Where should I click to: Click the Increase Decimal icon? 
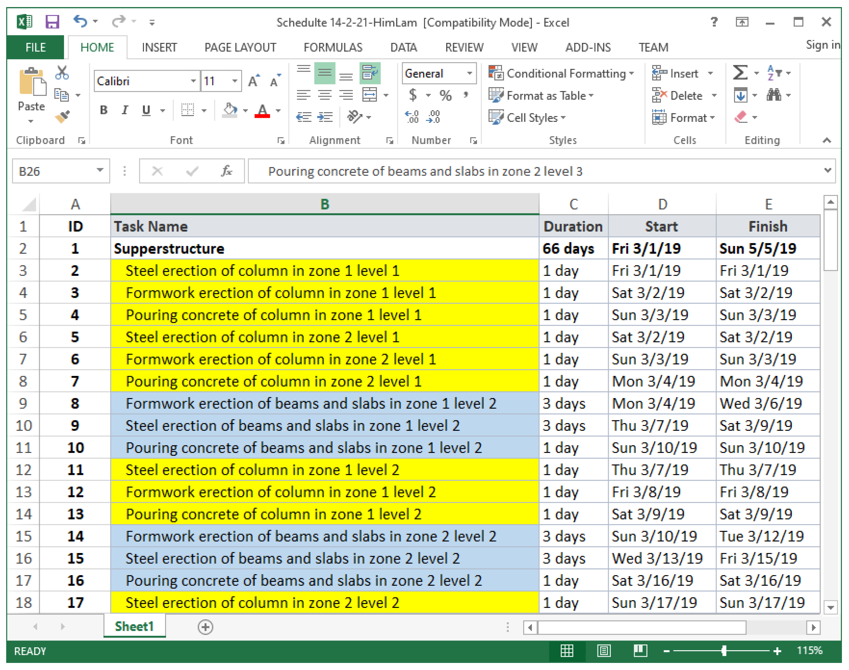click(x=412, y=117)
